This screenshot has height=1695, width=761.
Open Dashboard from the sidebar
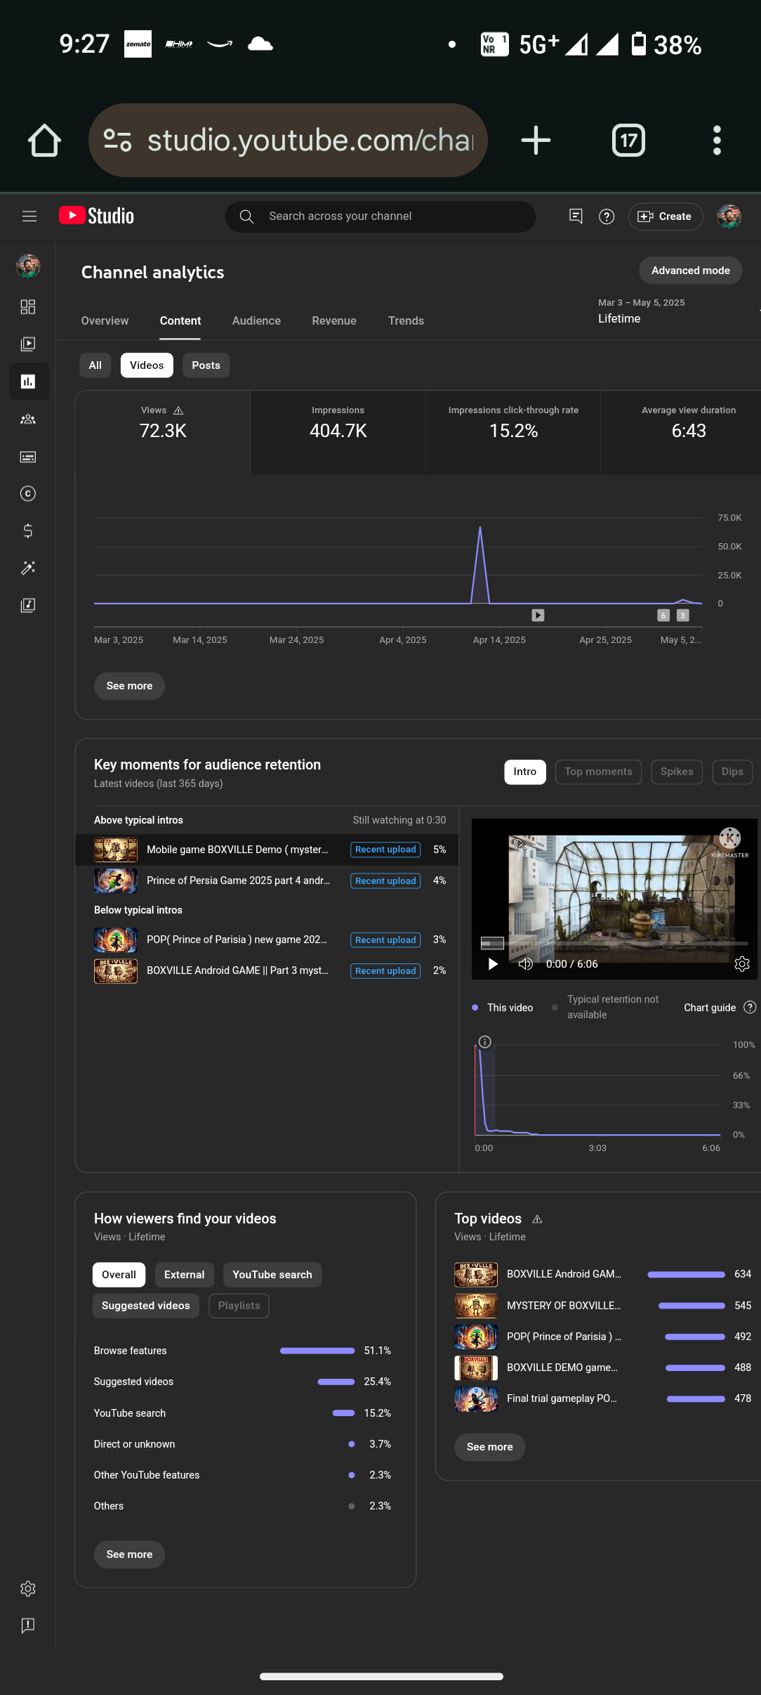(x=28, y=307)
